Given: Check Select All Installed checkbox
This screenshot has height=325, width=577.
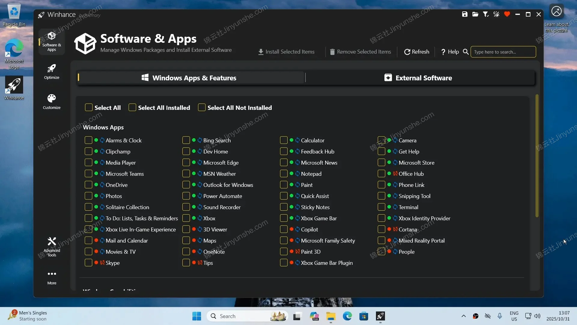Looking at the screenshot, I should coord(132,107).
